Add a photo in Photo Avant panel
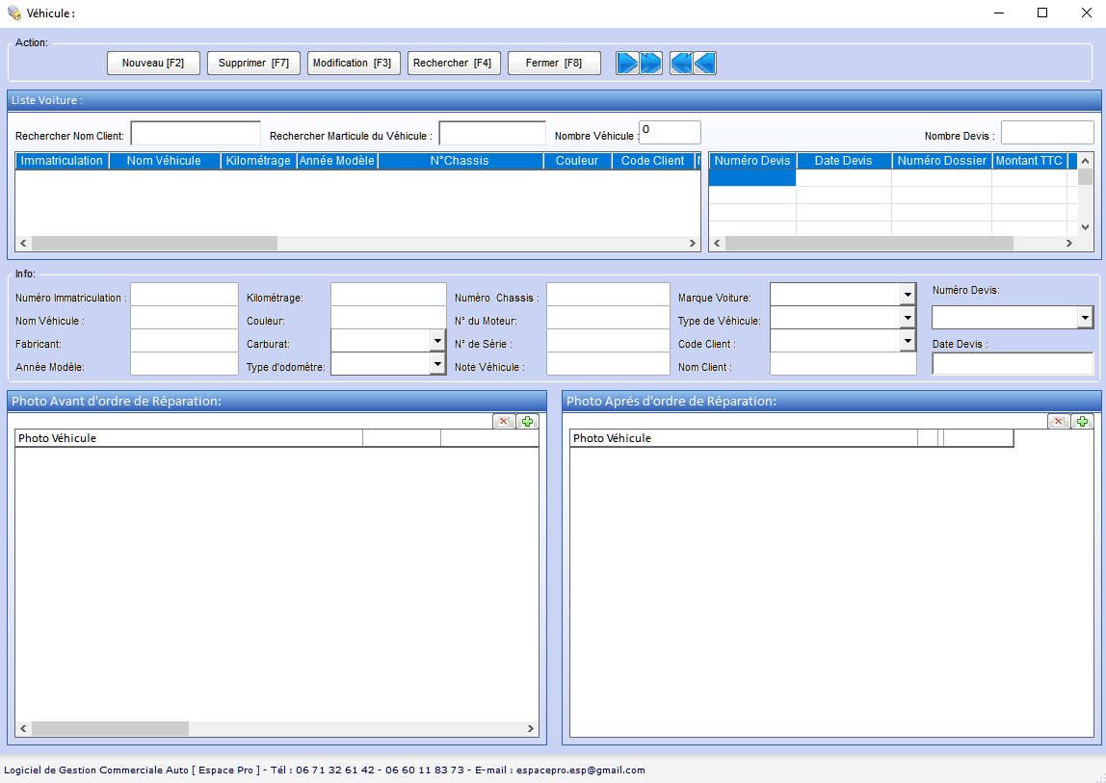 point(528,421)
